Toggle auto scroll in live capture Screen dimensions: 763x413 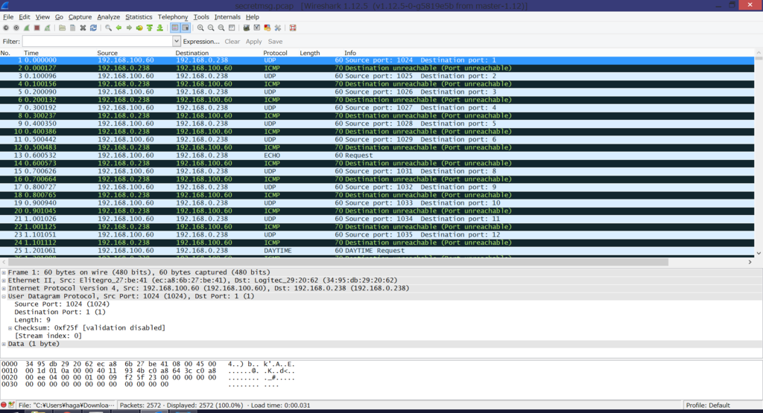click(x=186, y=28)
